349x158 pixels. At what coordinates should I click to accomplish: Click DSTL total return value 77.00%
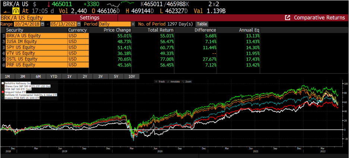click(167, 59)
